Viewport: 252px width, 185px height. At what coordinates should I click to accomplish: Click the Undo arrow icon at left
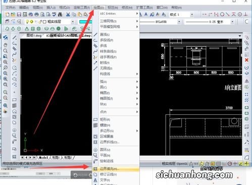click(x=6, y=37)
